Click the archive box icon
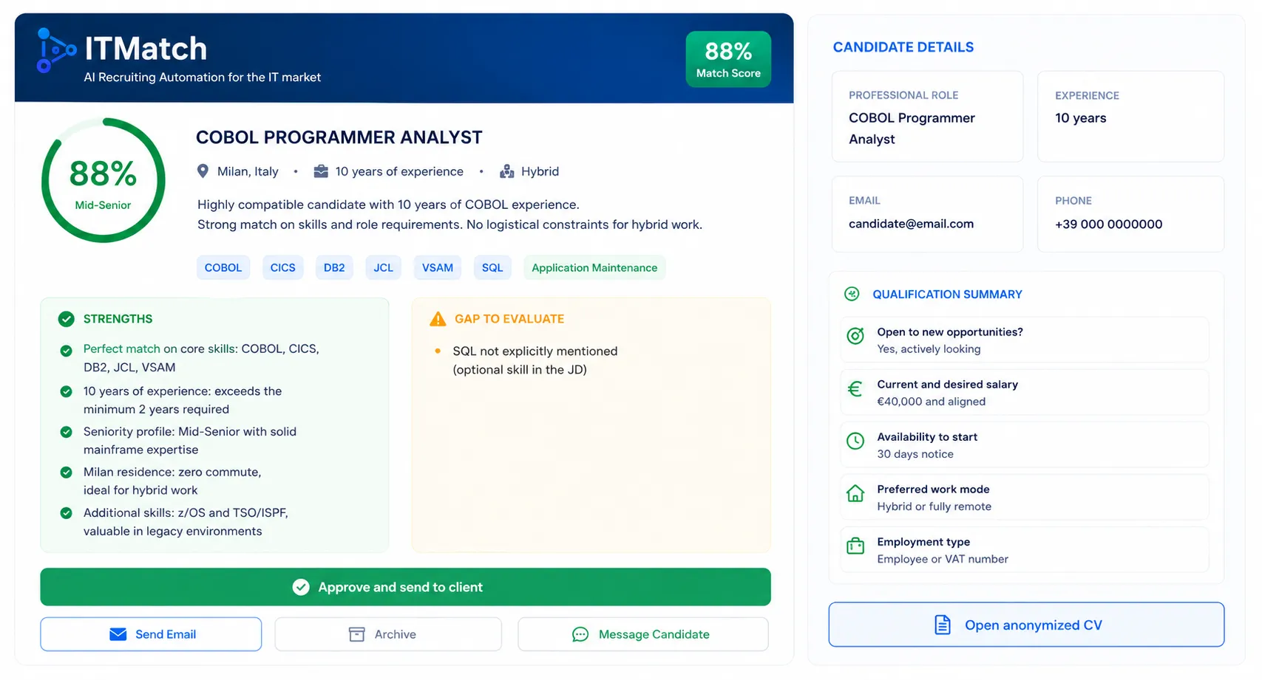Screen dimensions: 1262x680 [356, 634]
